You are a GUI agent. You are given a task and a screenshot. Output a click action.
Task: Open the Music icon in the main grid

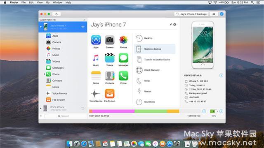pyautogui.click(x=96, y=58)
